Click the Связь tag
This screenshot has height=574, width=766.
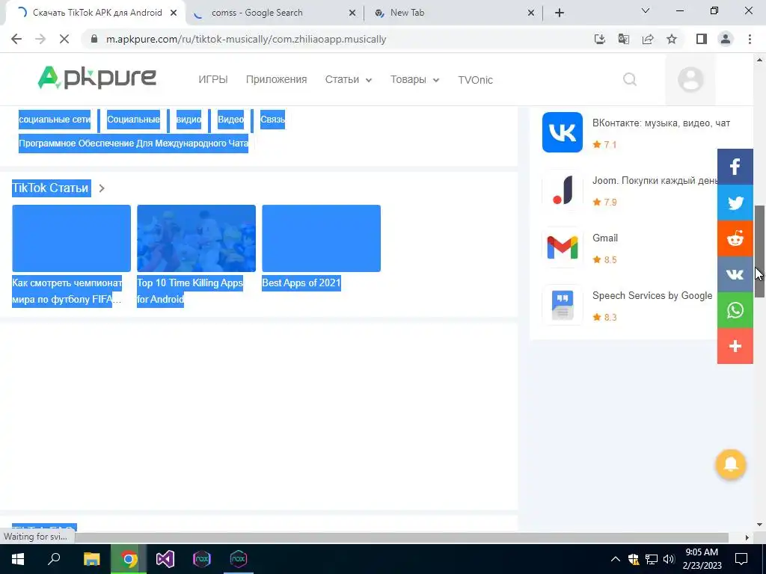point(272,119)
